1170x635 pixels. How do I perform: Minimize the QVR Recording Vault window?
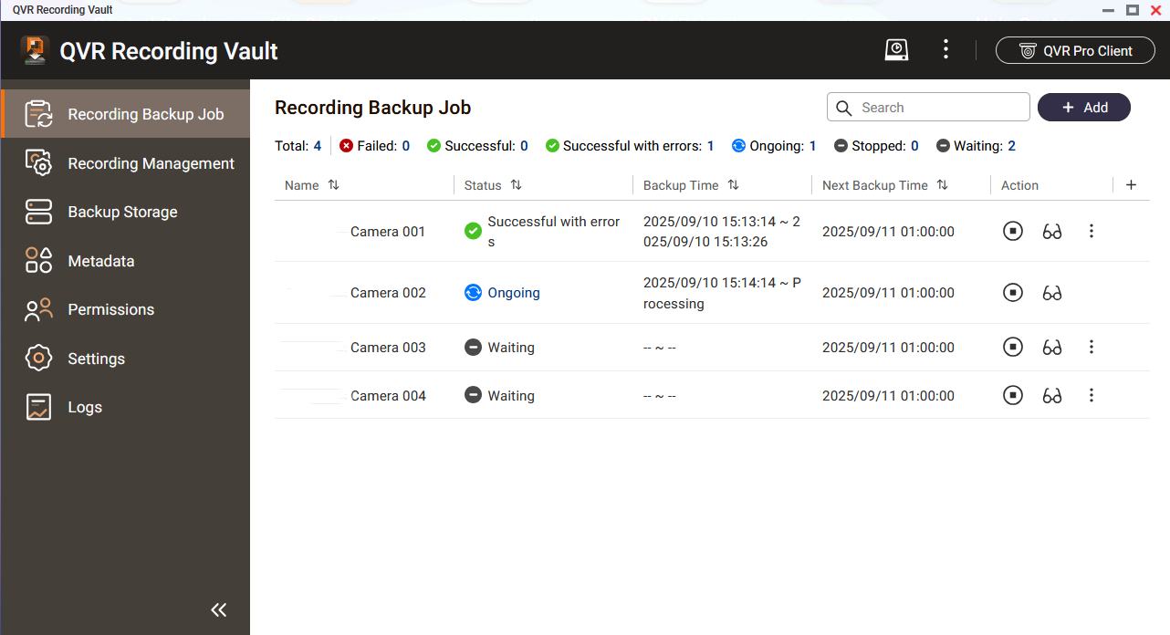(1108, 10)
